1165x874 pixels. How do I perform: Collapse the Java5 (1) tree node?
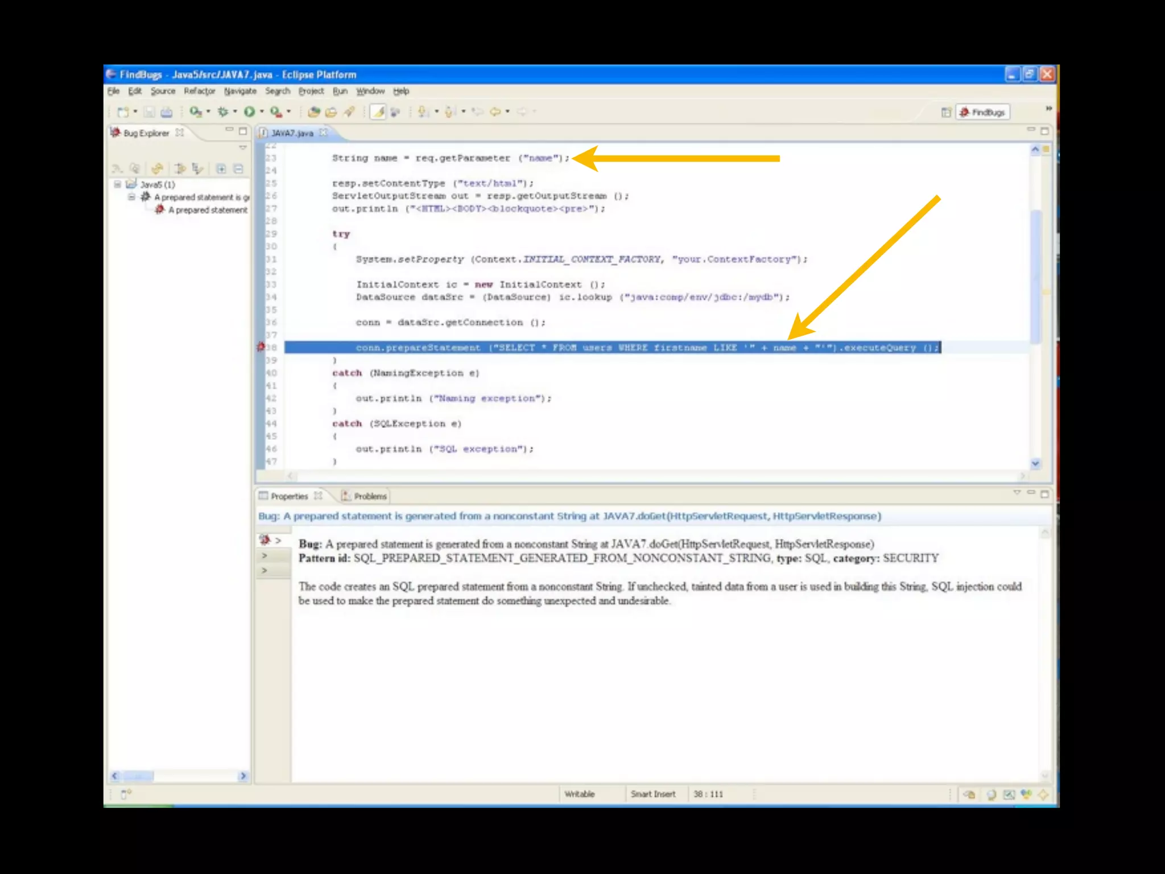(x=117, y=184)
